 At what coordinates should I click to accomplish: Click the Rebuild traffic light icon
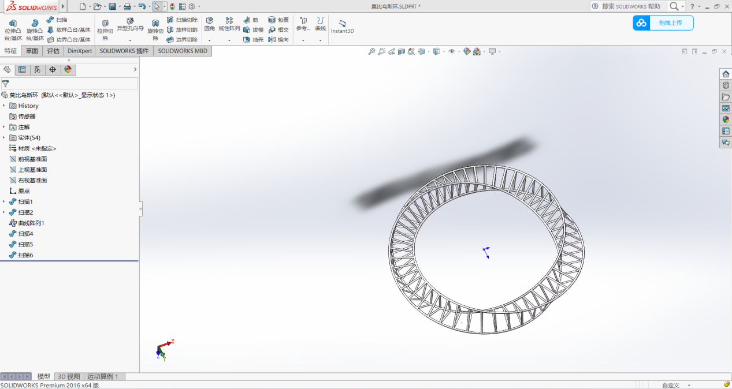pyautogui.click(x=172, y=6)
